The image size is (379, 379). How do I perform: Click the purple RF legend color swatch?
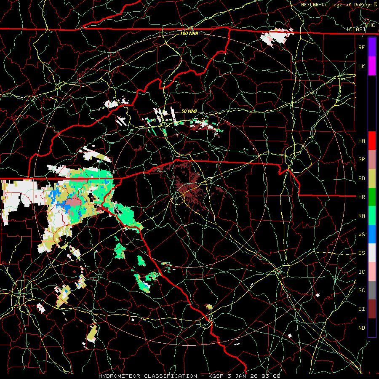point(372,47)
